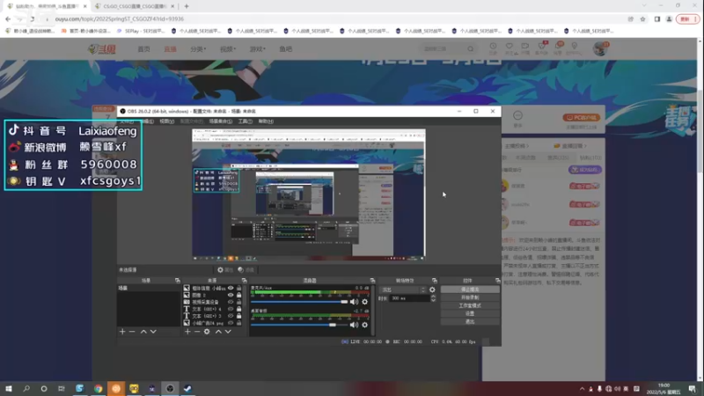
Task: Toggle visibility of 文本 (GDI+) 4 source
Action: (x=231, y=309)
